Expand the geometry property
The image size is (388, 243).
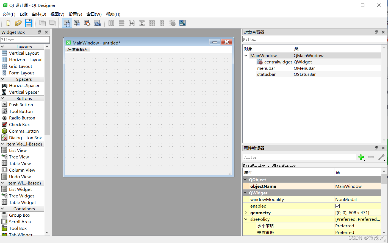point(246,213)
